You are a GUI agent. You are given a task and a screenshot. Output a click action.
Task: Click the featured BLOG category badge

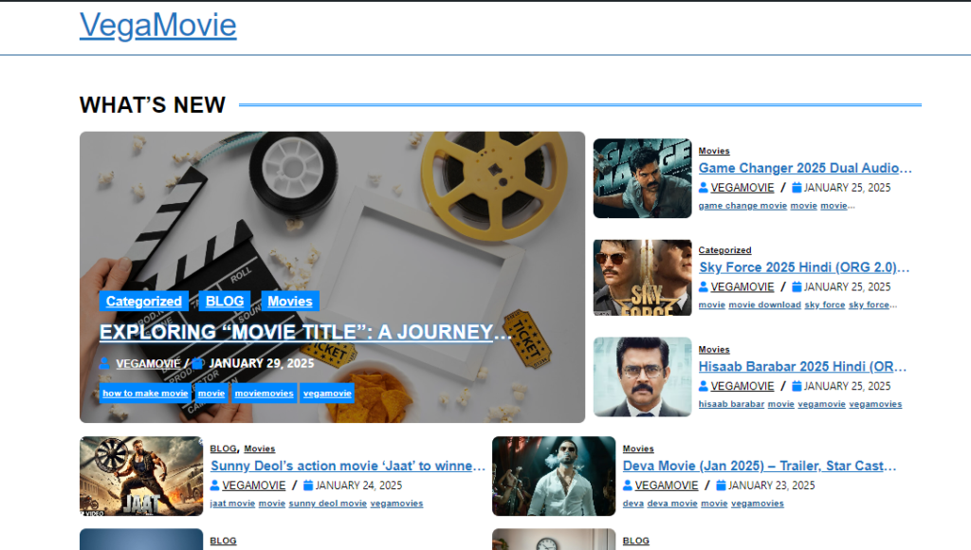(224, 301)
